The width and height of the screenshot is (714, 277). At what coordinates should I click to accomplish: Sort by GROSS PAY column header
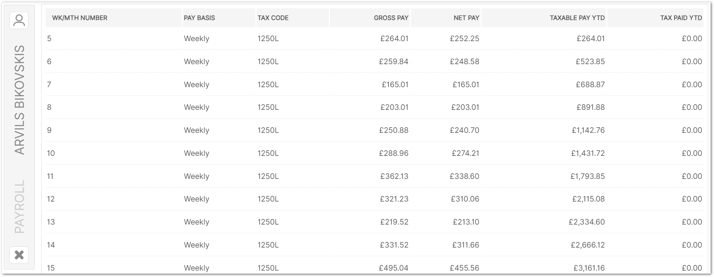391,18
